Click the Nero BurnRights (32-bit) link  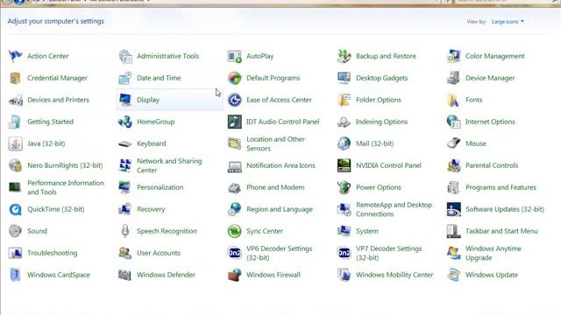tap(65, 165)
